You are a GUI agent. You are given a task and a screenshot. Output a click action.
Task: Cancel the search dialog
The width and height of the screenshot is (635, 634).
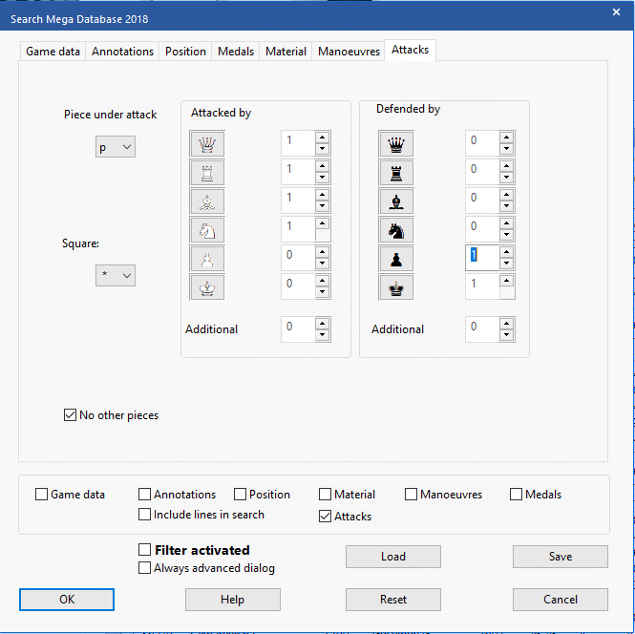(561, 600)
